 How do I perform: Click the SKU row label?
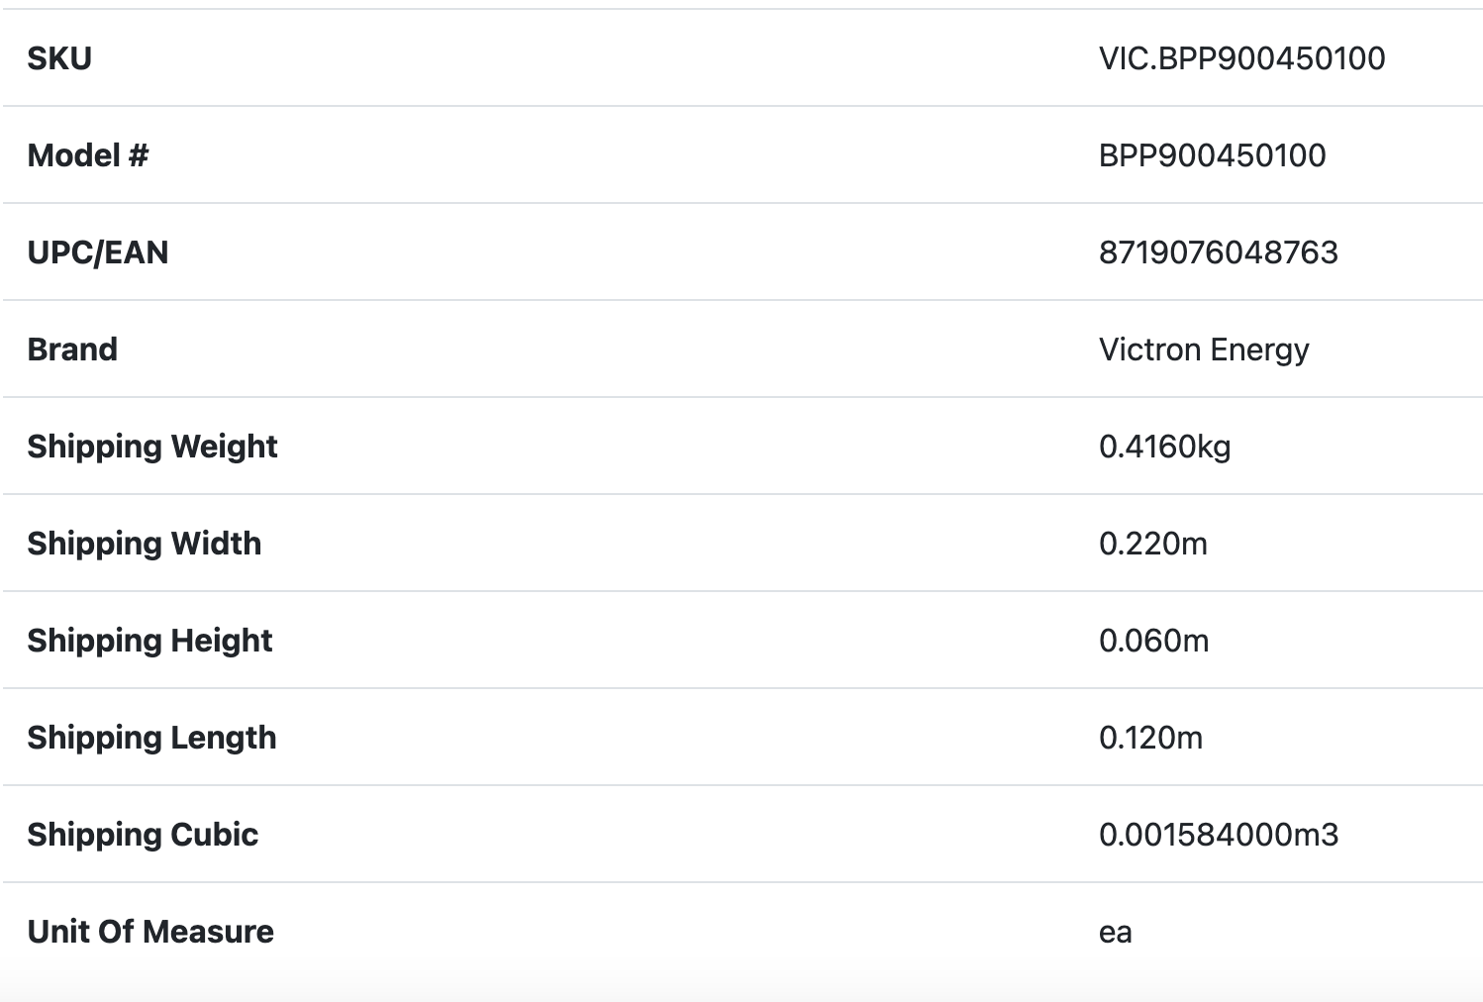pyautogui.click(x=59, y=58)
